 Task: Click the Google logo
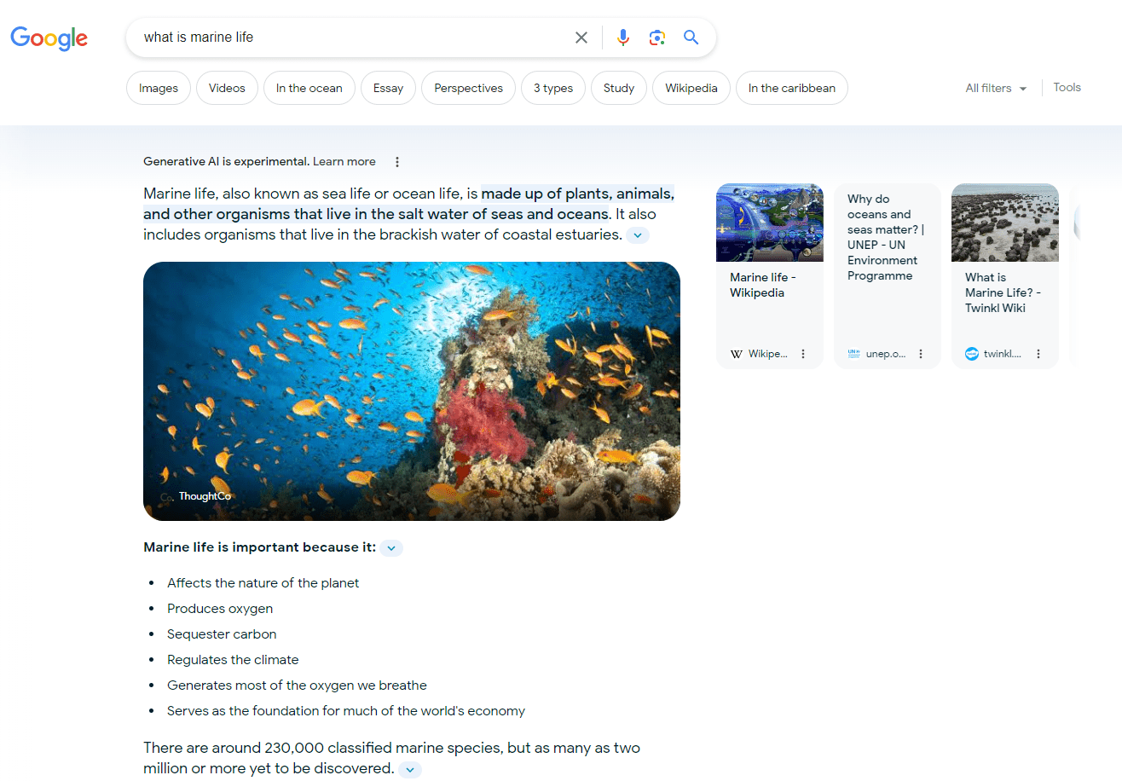[49, 38]
